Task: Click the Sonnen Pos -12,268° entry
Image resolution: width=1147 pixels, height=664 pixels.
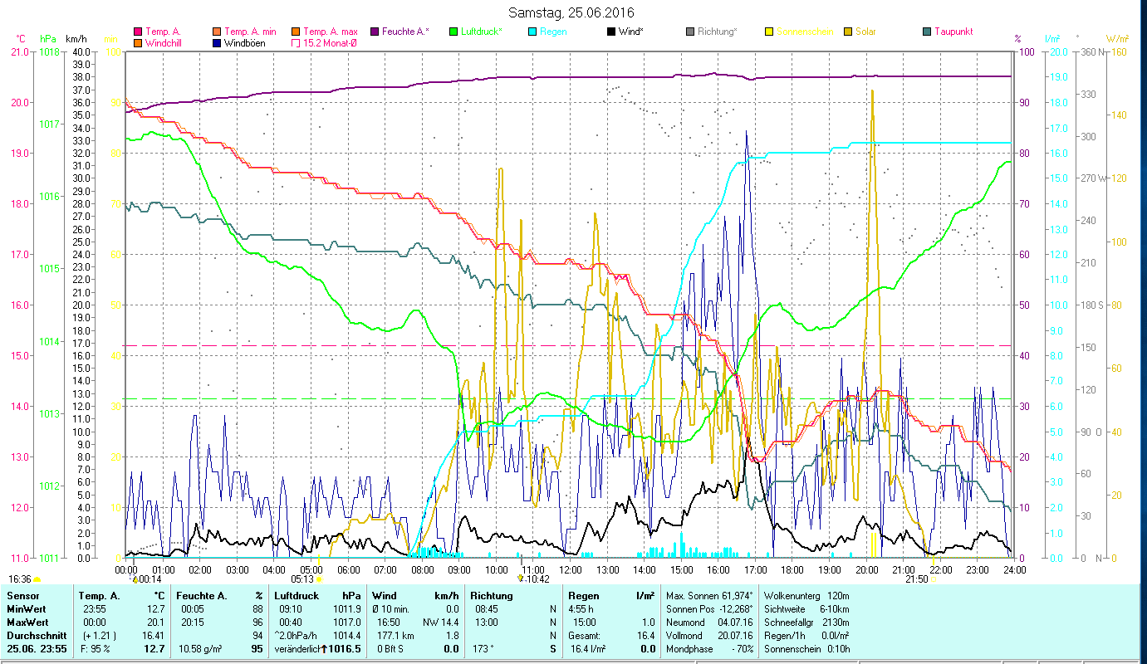Action: (x=710, y=609)
